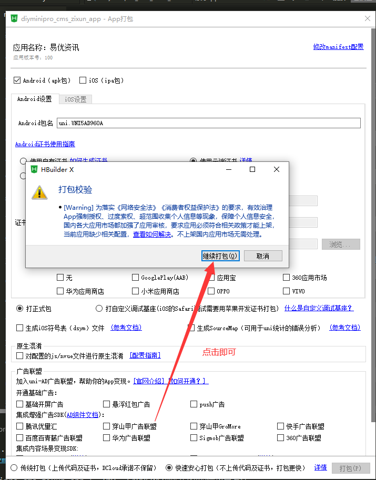
Task: Click the Android包名 input field
Action: tap(209, 123)
